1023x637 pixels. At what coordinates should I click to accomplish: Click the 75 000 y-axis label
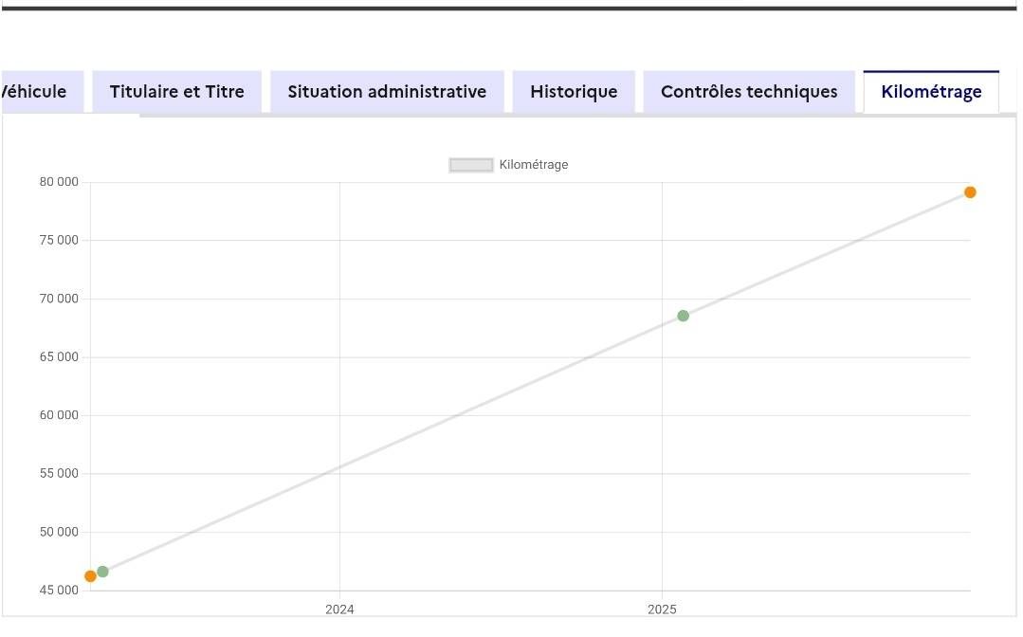click(x=59, y=240)
